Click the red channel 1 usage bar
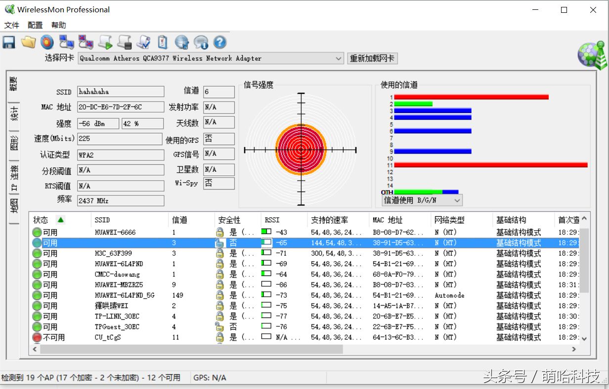Screen dimensions: 609x389 point(472,97)
